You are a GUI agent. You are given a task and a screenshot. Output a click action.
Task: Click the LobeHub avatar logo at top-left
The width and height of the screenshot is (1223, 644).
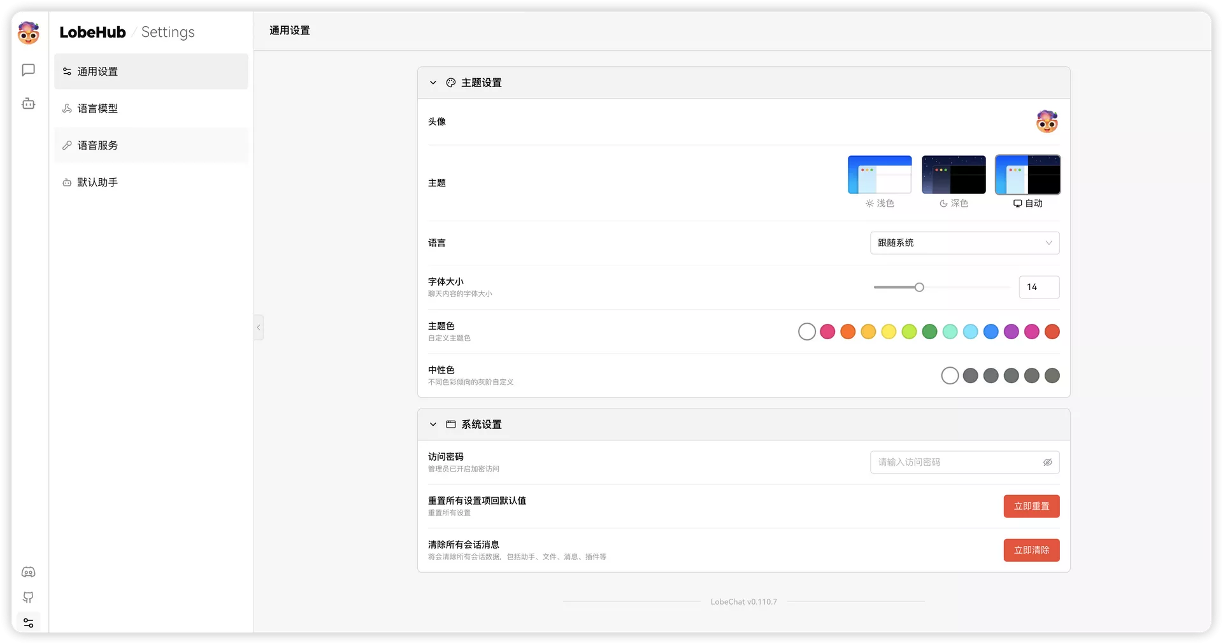pos(29,32)
